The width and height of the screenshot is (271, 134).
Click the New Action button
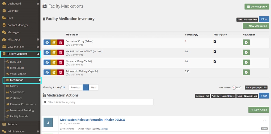click(259, 110)
